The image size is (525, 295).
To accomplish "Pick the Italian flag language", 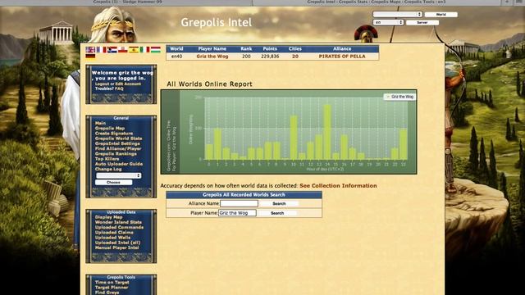I will pyautogui.click(x=144, y=50).
